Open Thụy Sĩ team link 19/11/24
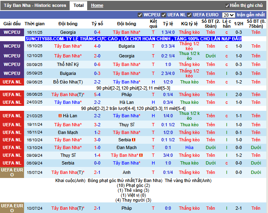The image size is (268, 213). 127,125
